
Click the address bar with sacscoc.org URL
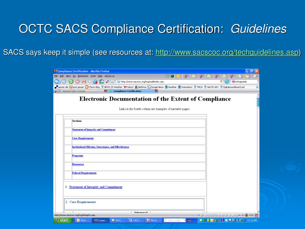coord(169,82)
